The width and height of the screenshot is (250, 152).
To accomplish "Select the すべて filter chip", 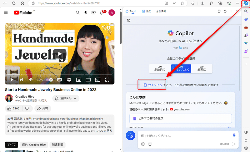I will (x=12, y=145).
